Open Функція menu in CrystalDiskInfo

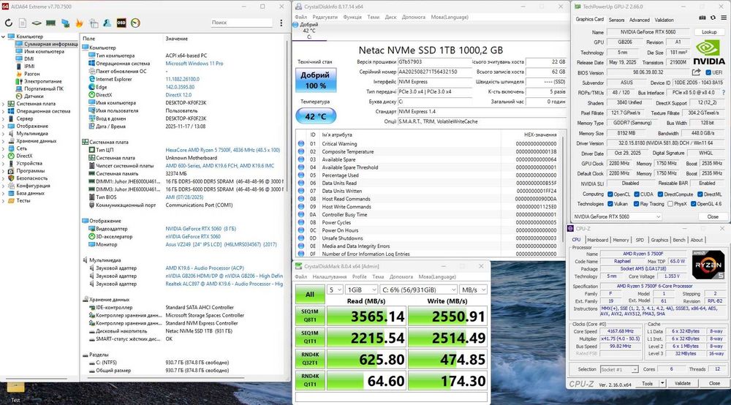point(352,17)
